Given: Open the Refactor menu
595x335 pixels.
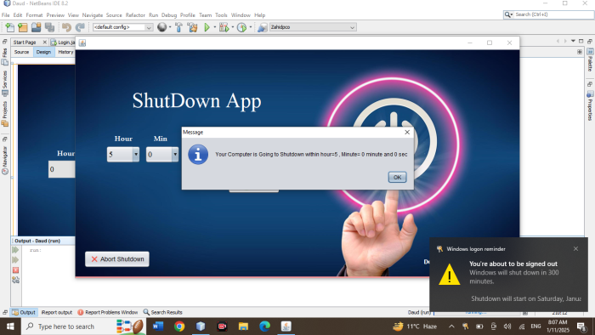Looking at the screenshot, I should tap(135, 15).
